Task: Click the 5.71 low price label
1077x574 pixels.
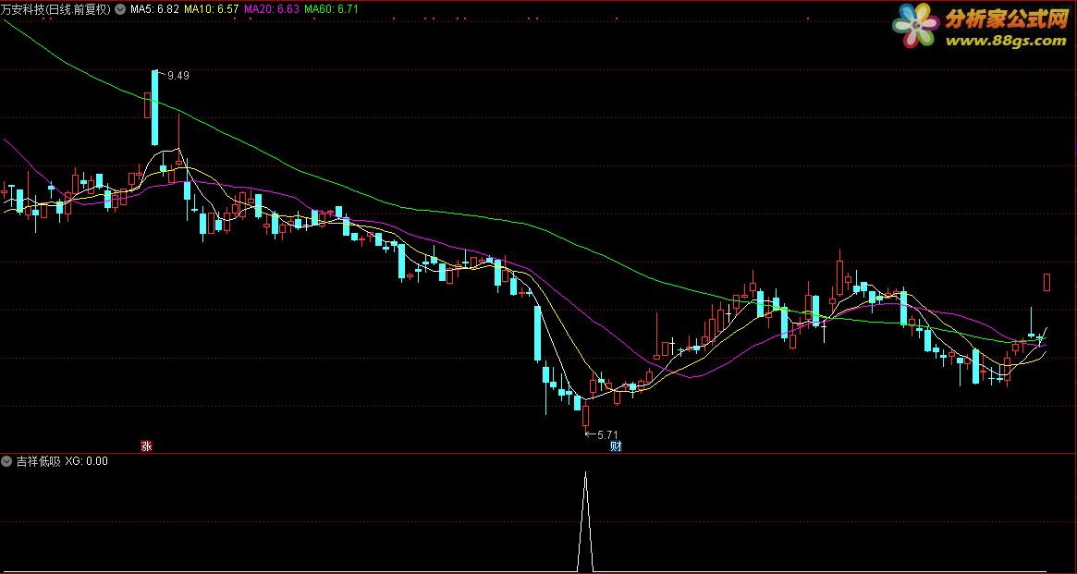Action: coord(608,434)
